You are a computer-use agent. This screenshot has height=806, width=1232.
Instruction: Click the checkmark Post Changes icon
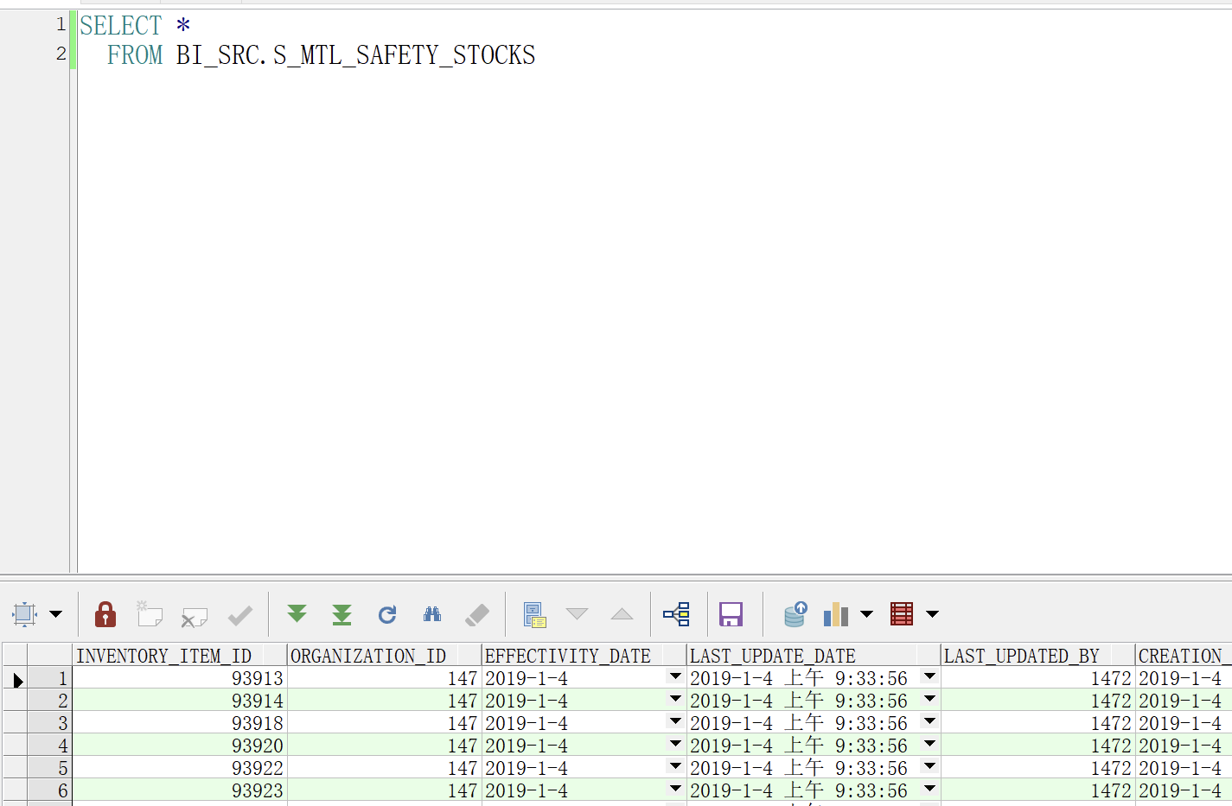(x=239, y=614)
